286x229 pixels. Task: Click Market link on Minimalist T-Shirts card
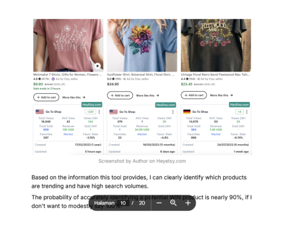pyautogui.click(x=68, y=134)
